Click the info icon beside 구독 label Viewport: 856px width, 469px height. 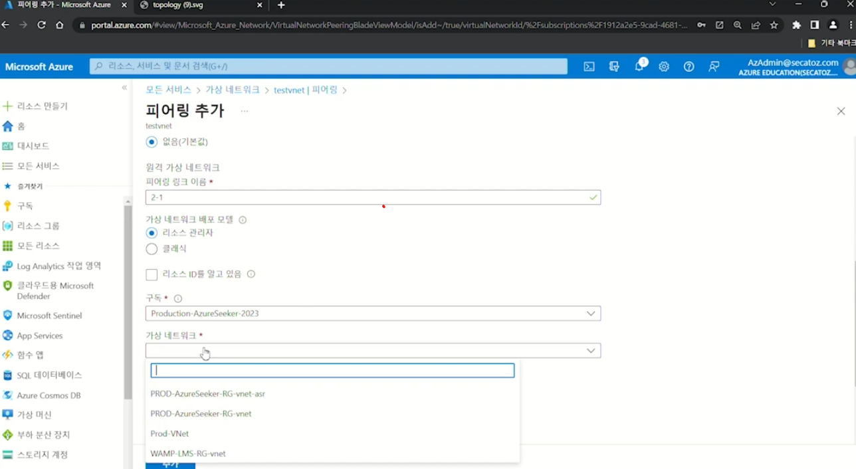pos(178,299)
